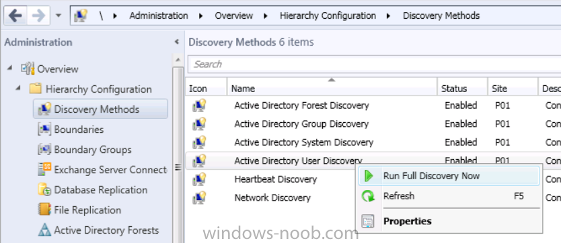Screen dimensions: 561x243
Task: Click the green Run Full Discovery arrow icon
Action: [369, 176]
